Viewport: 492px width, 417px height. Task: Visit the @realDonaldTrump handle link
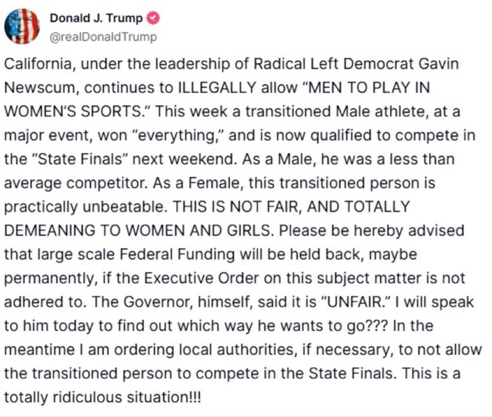tap(103, 37)
